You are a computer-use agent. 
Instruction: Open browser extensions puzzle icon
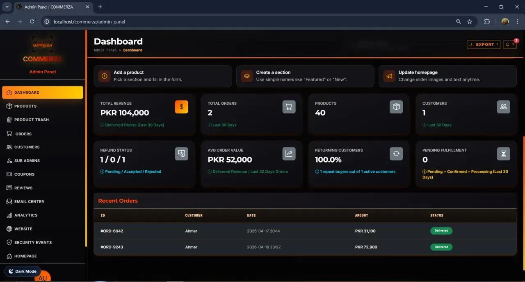coord(487,22)
